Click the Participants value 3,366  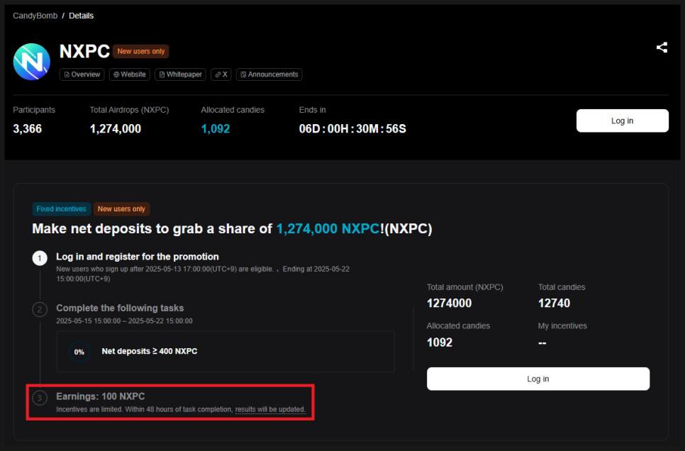tap(27, 128)
